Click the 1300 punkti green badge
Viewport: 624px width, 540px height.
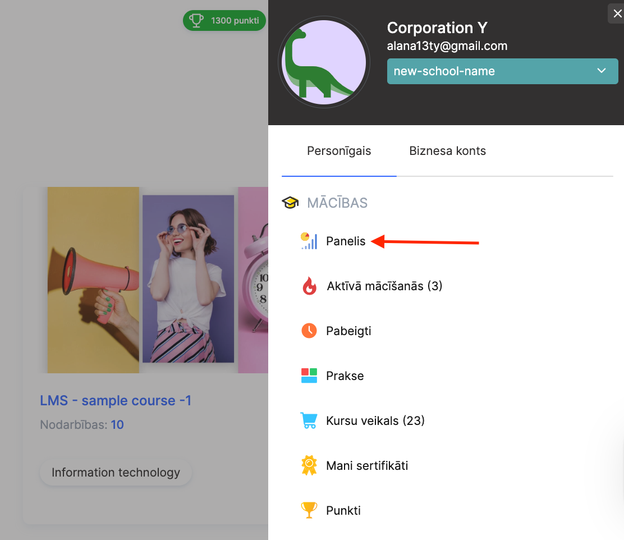(x=224, y=21)
